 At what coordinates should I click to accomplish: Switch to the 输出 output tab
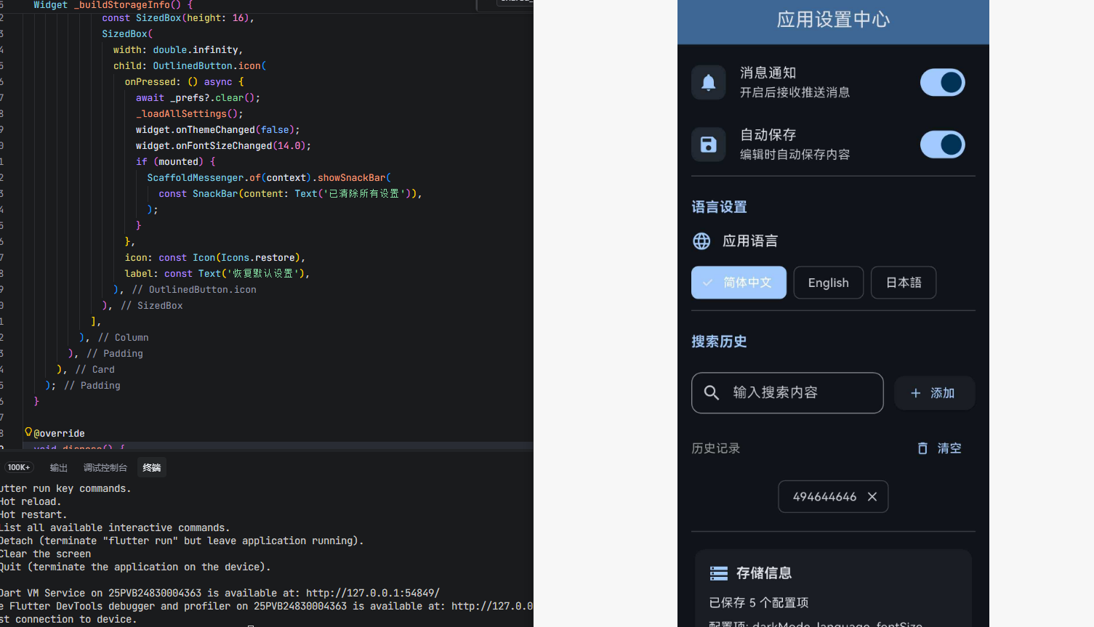[x=59, y=468]
